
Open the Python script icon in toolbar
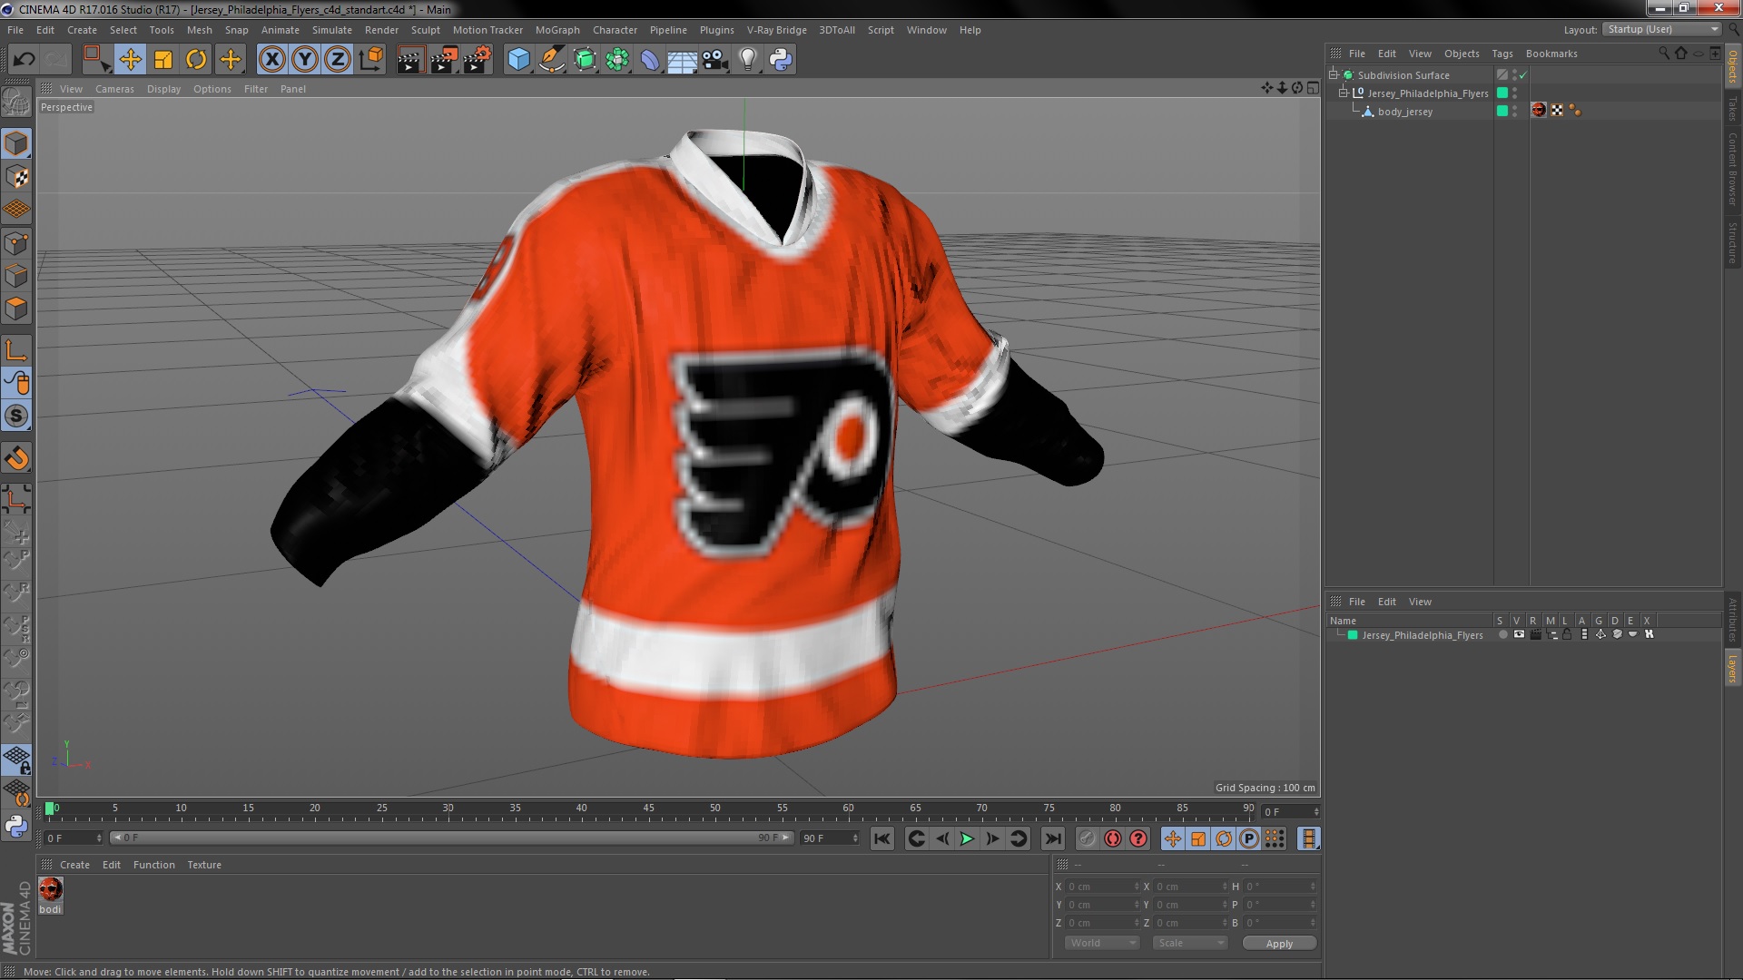tap(781, 60)
